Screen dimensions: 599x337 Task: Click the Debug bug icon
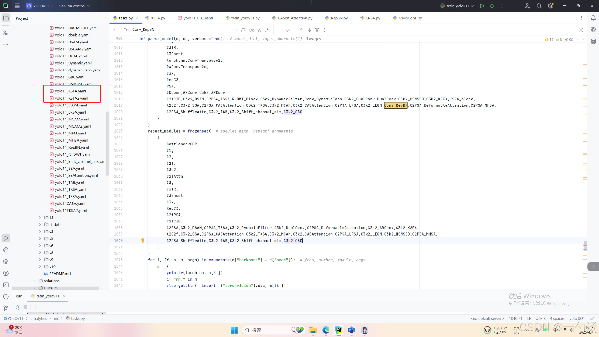click(x=492, y=6)
